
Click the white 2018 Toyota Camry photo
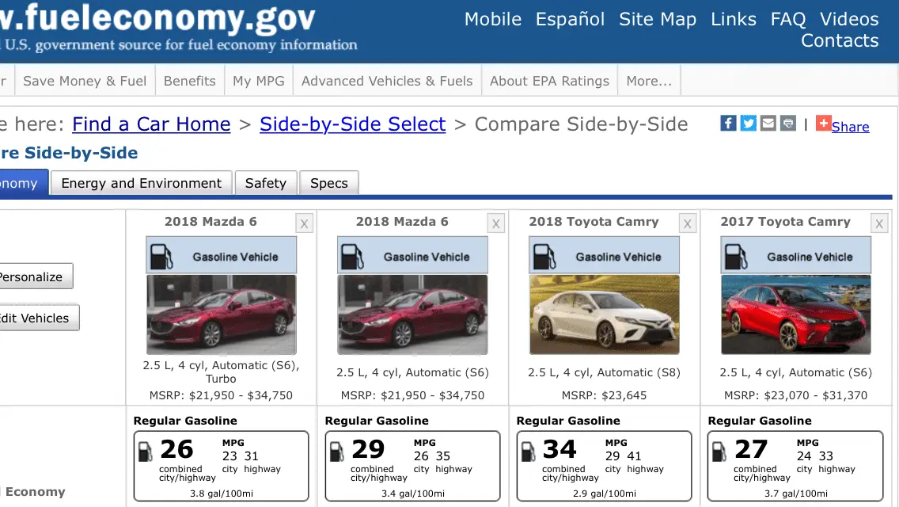point(604,314)
